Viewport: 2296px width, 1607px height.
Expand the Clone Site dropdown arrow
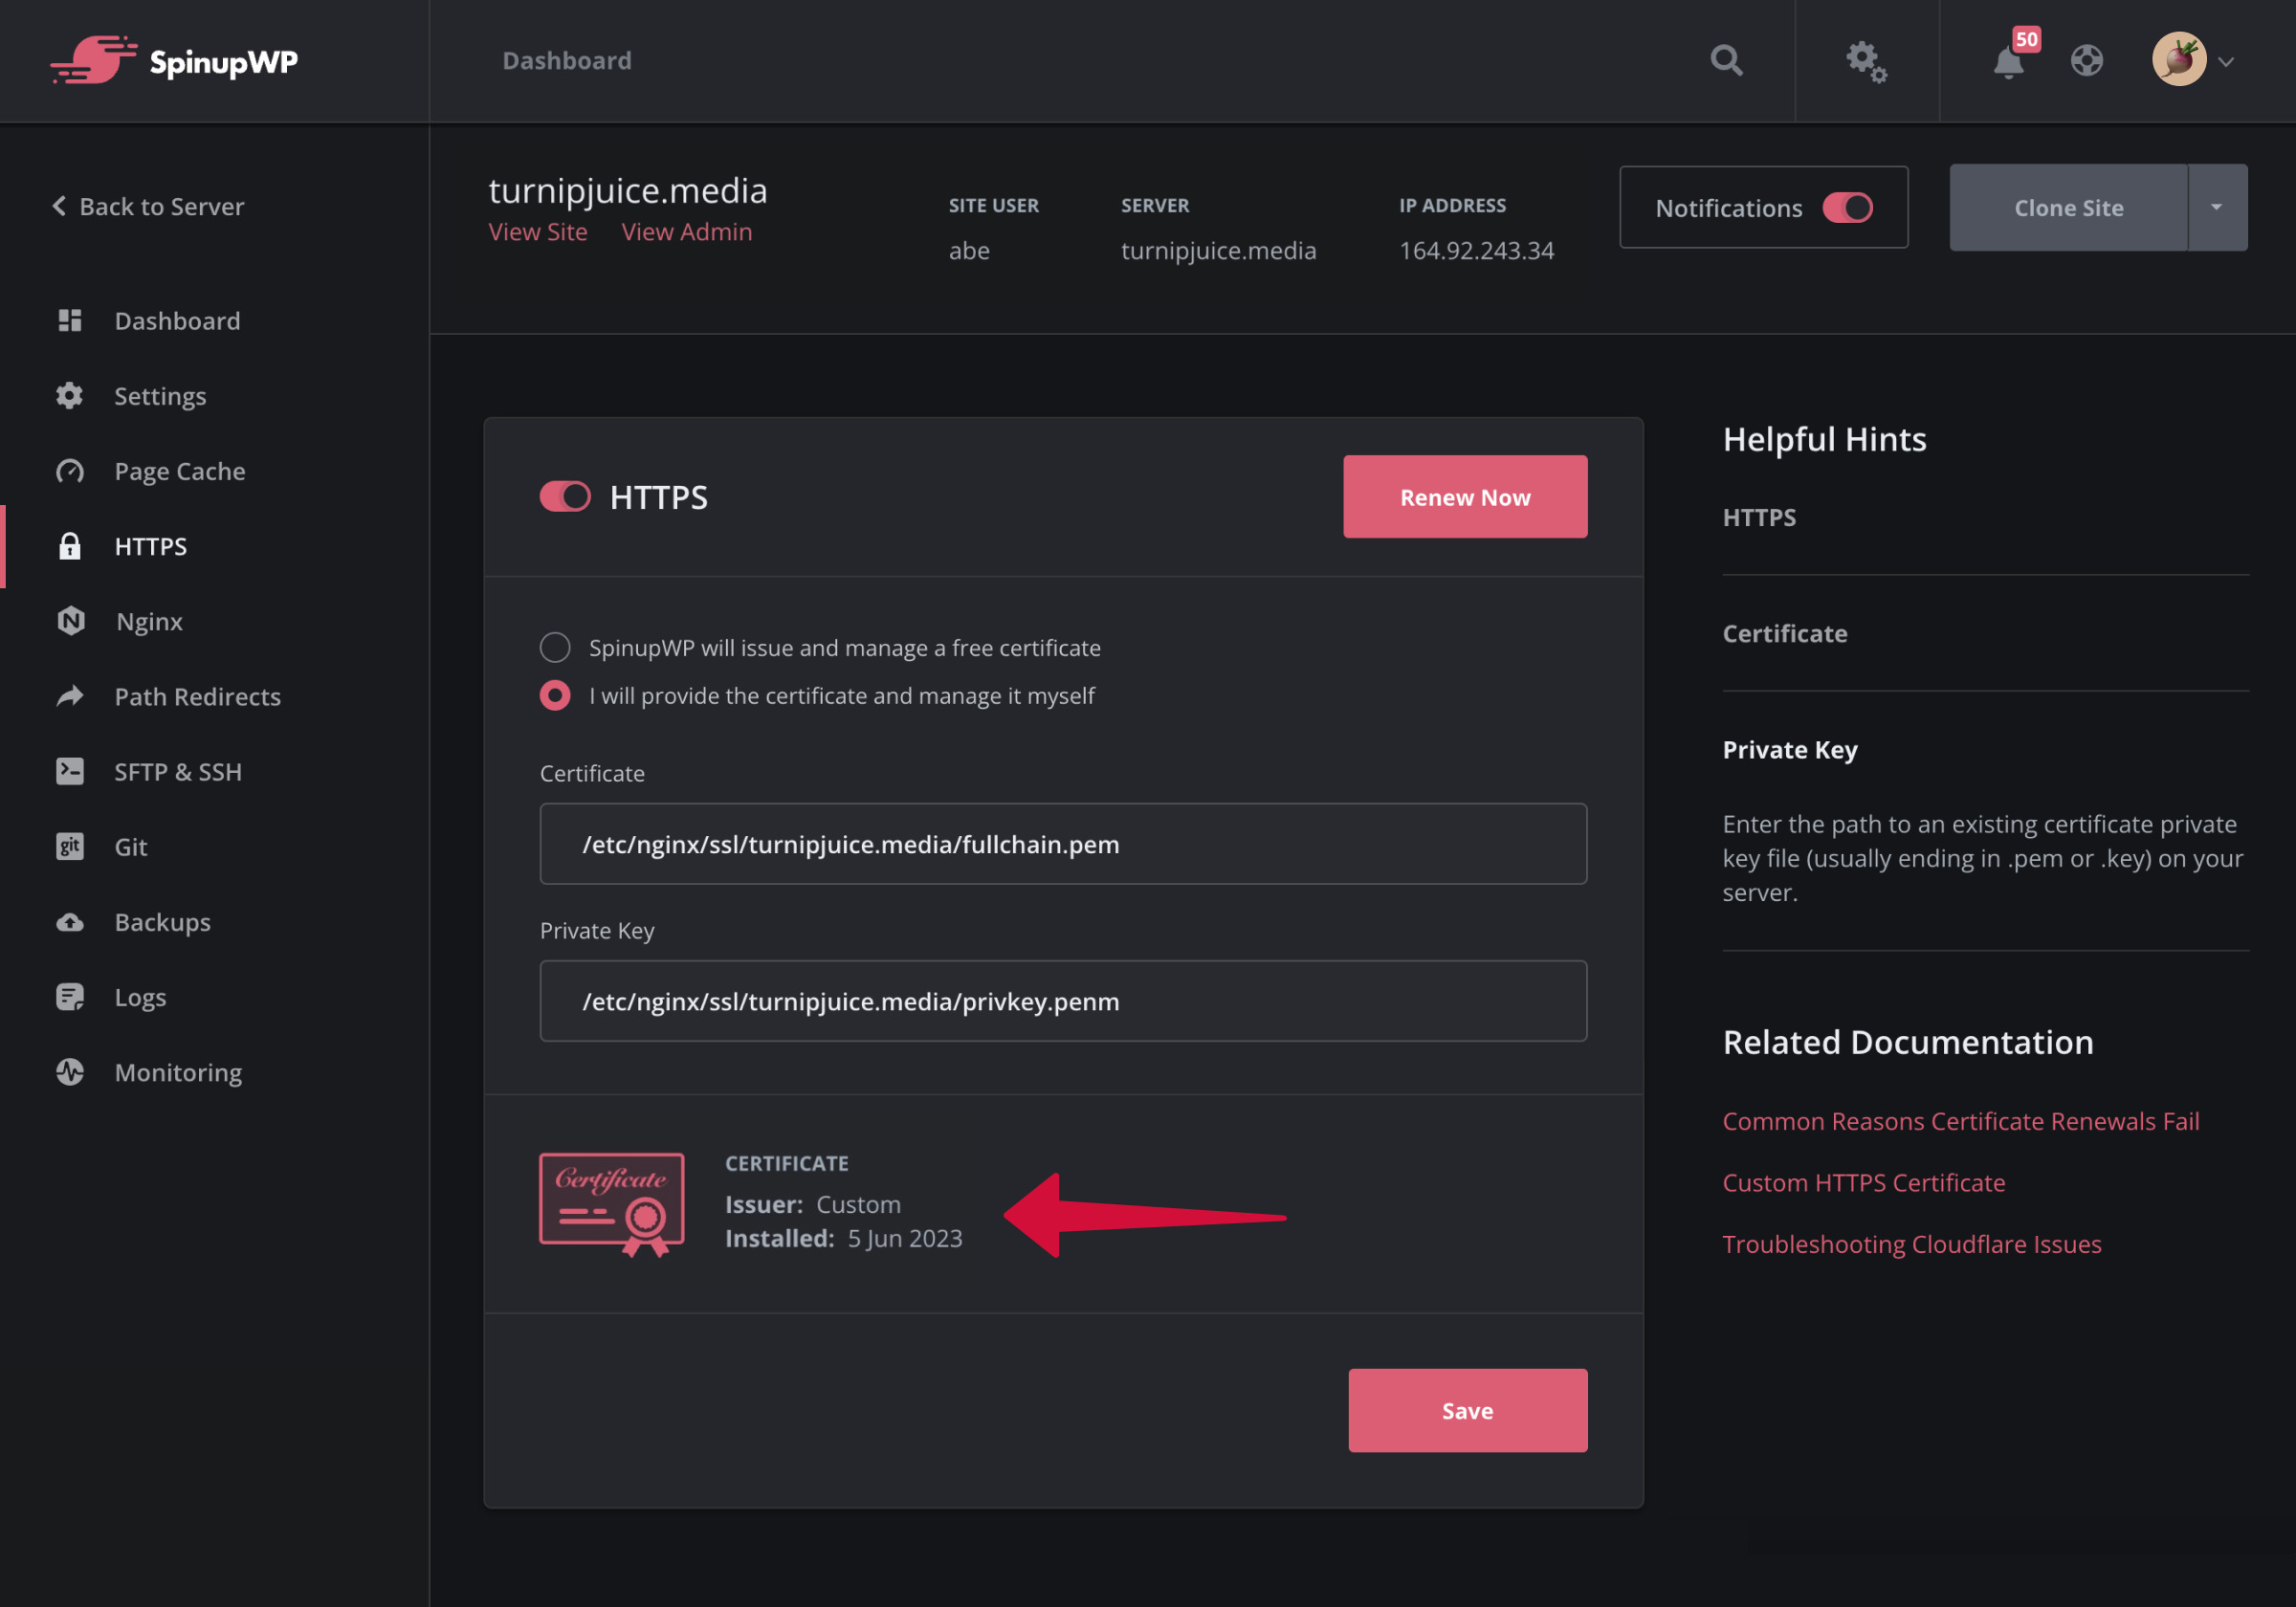tap(2216, 208)
